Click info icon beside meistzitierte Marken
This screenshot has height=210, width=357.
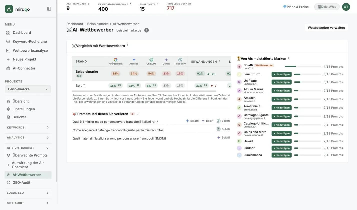(288, 58)
